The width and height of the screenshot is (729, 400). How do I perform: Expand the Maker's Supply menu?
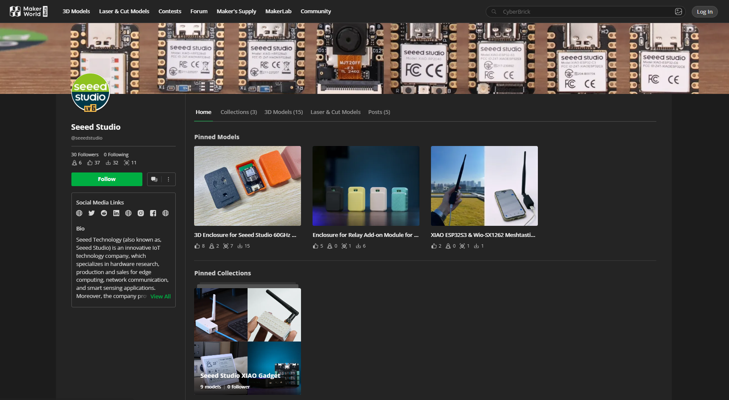(236, 11)
